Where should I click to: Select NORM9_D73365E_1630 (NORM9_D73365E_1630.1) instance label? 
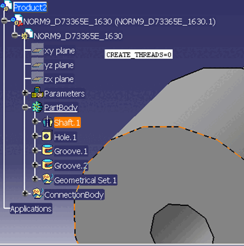tap(119, 22)
